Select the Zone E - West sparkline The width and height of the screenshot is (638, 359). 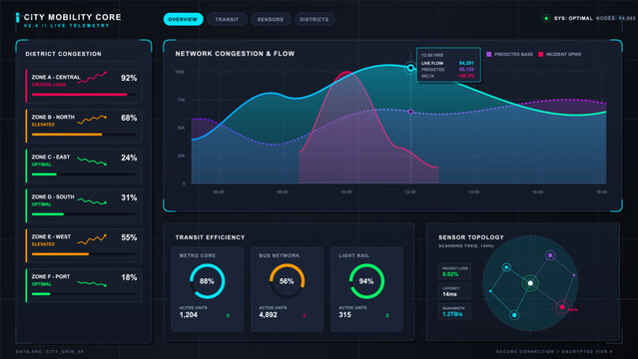tap(92, 239)
